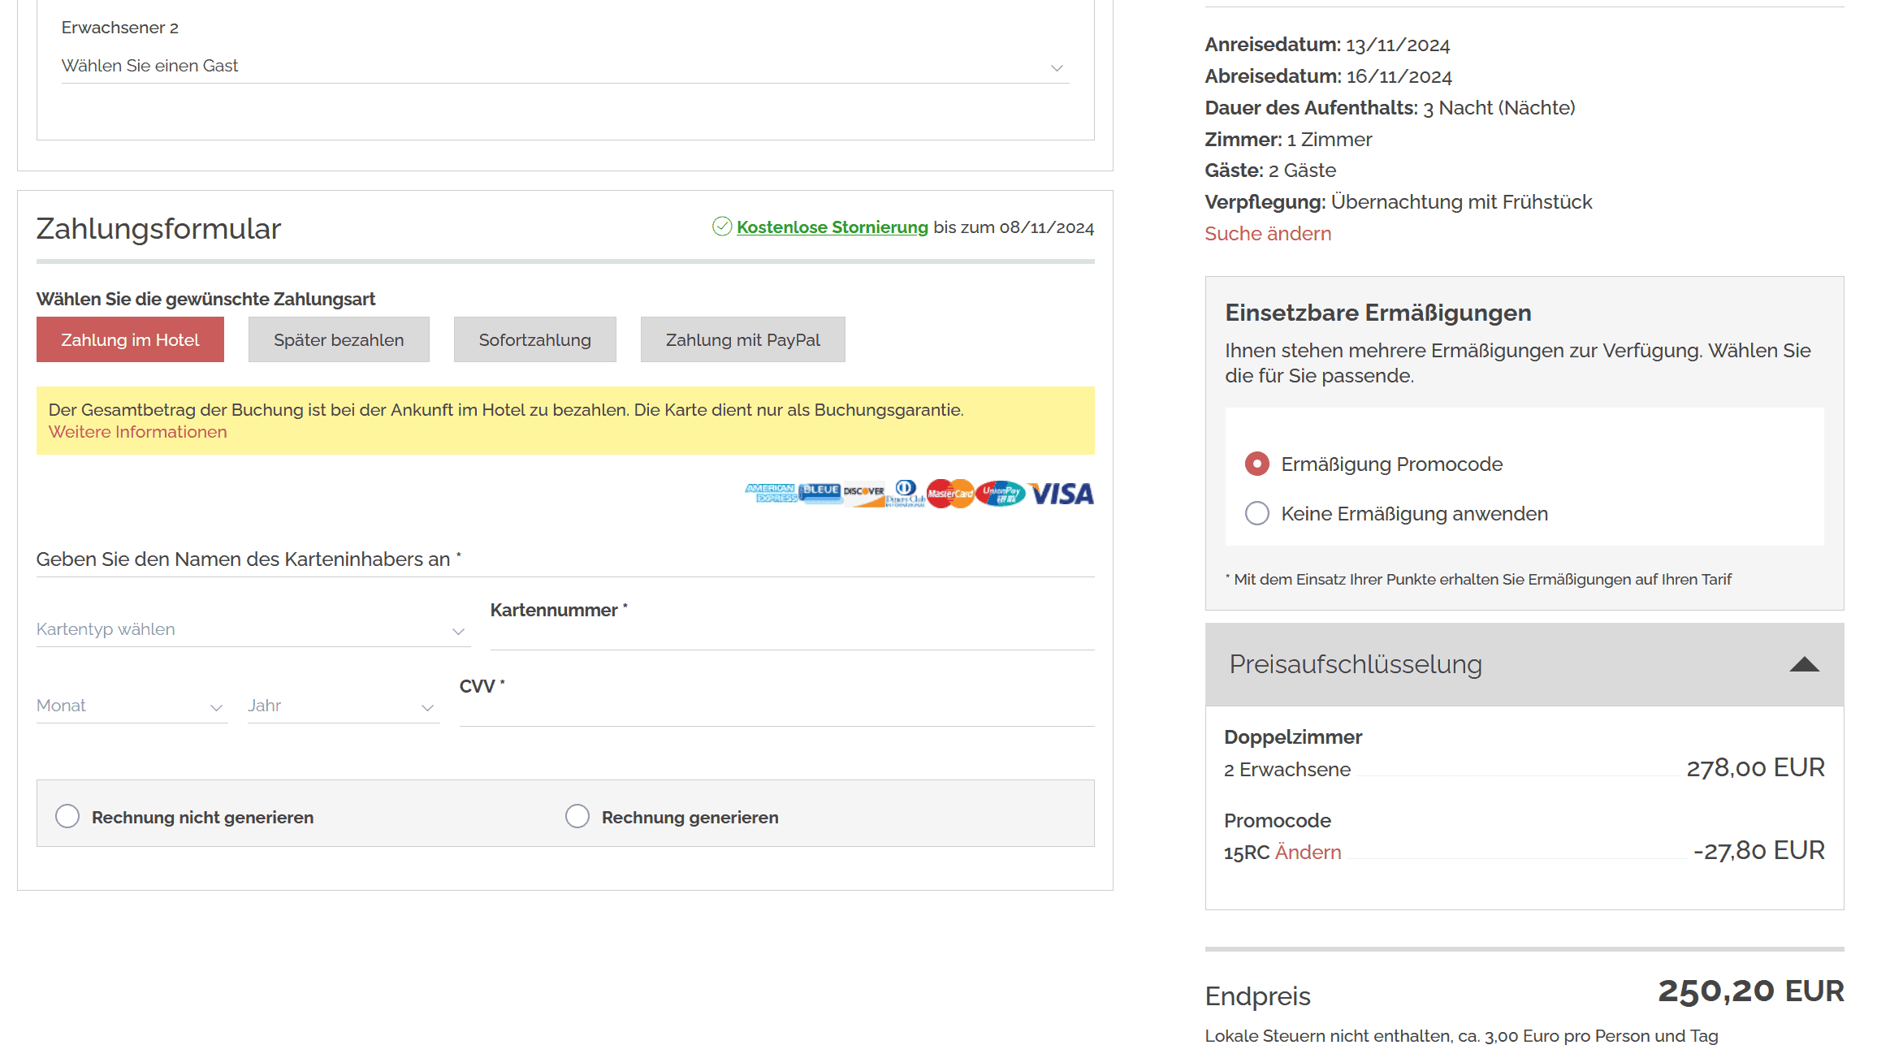This screenshot has width=1890, height=1058.
Task: Click the VISA card logo
Action: pyautogui.click(x=1062, y=493)
